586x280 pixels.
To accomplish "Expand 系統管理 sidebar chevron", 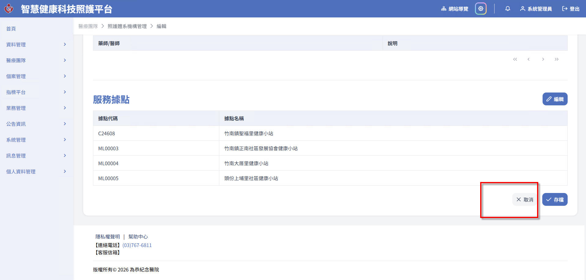I will pyautogui.click(x=65, y=140).
